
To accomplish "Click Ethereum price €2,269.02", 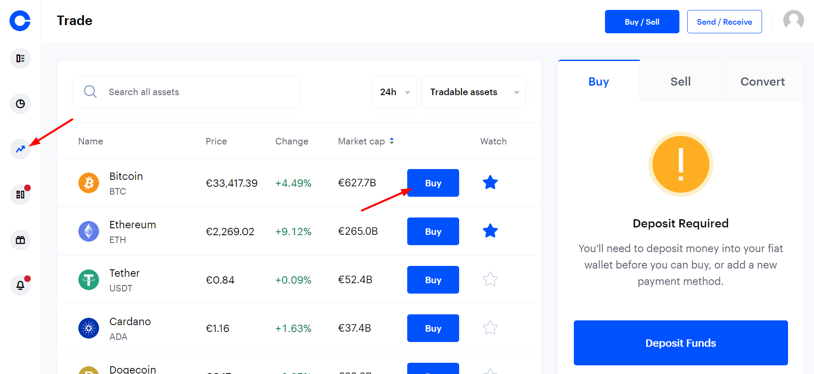I will [x=230, y=232].
